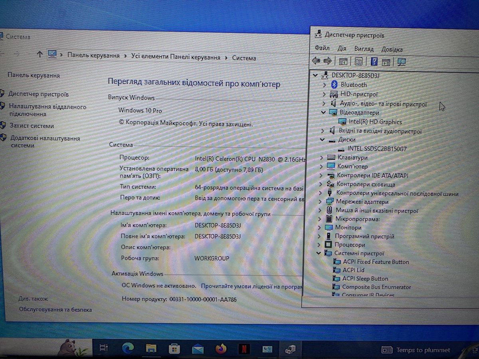This screenshot has height=359, width=479.
Task: Click Scan for hardware changes monitor icon
Action: (x=402, y=62)
